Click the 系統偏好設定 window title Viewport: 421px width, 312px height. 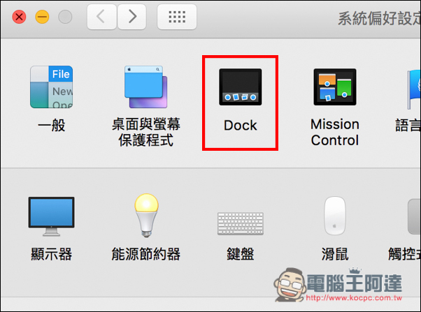(379, 18)
